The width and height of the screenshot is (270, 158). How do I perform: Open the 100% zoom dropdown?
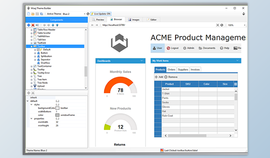pos(245,25)
